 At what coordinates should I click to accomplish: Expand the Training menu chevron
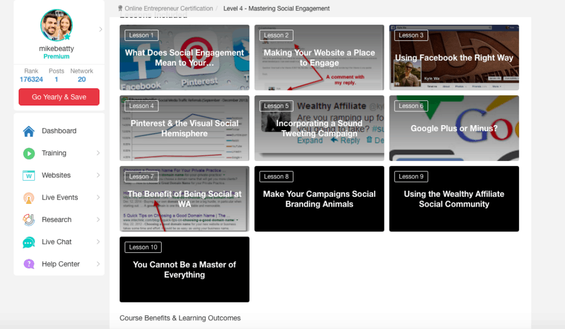[98, 153]
